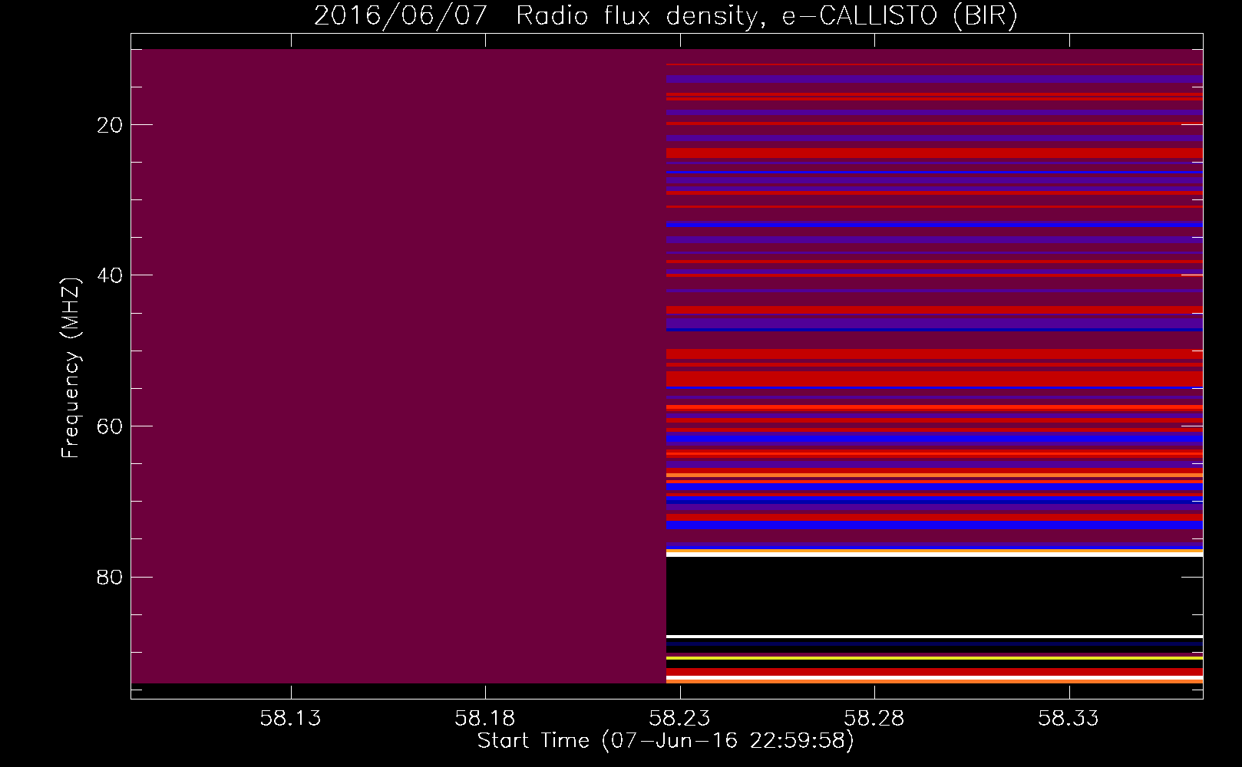The width and height of the screenshot is (1242, 767).
Task: Click the time tick label '58.28'
Action: tap(874, 718)
